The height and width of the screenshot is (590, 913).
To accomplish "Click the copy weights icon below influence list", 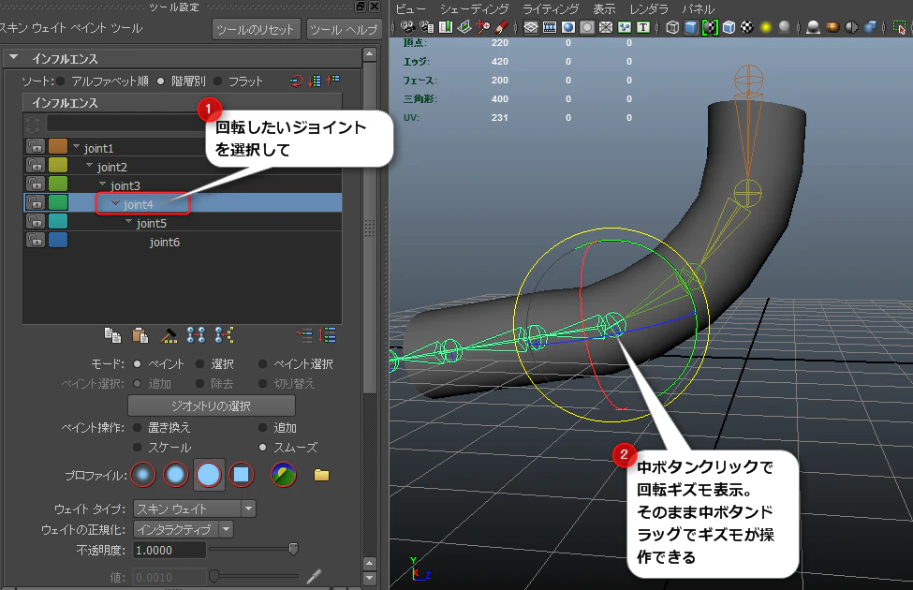I will coord(112,335).
